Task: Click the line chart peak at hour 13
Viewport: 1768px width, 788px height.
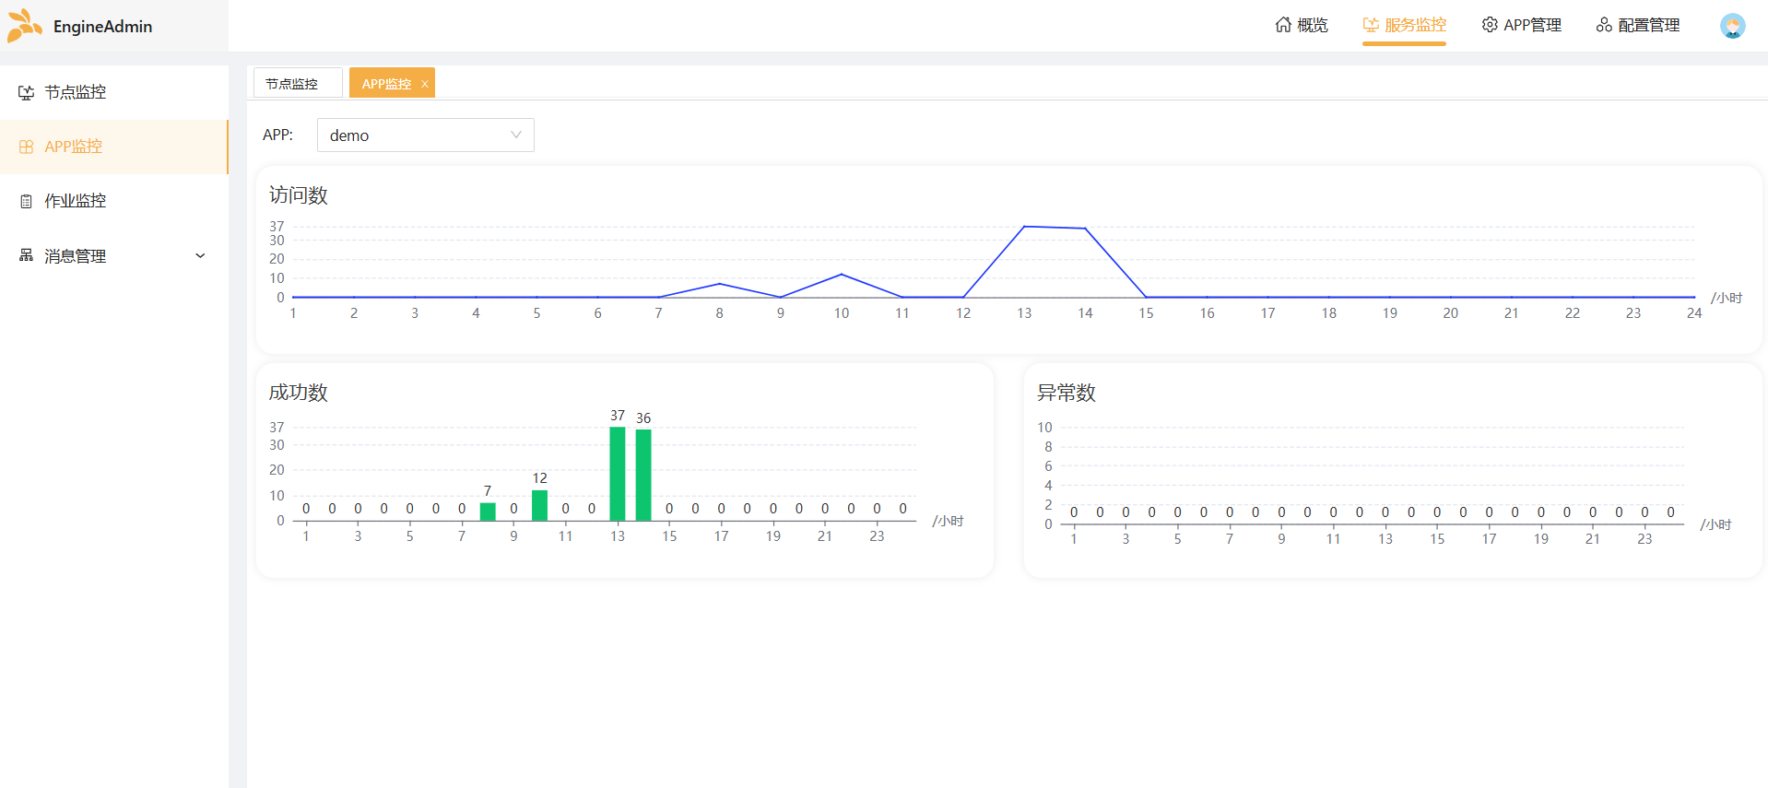Action: pyautogui.click(x=1024, y=227)
